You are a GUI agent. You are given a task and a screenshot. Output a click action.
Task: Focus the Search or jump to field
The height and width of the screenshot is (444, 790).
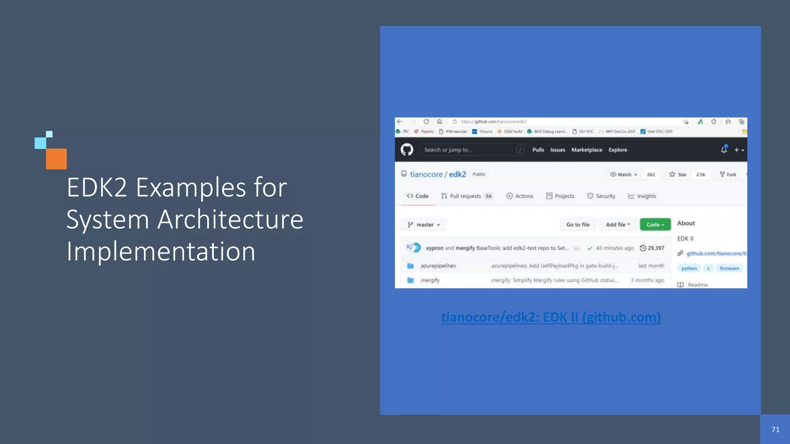(469, 150)
